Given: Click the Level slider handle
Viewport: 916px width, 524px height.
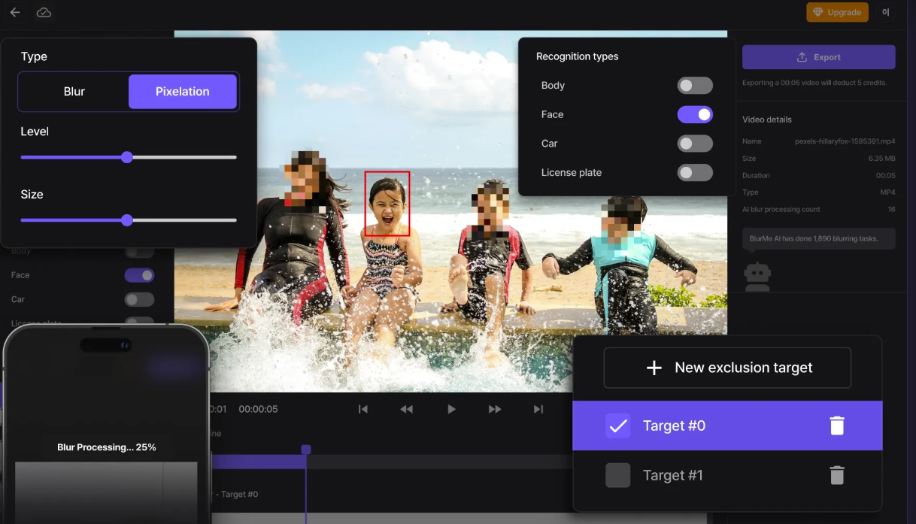Looking at the screenshot, I should (127, 157).
